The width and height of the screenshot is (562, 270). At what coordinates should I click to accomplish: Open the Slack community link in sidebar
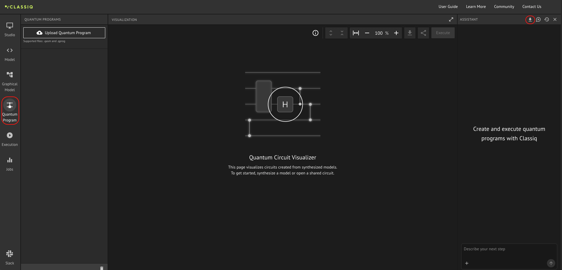coord(10,258)
